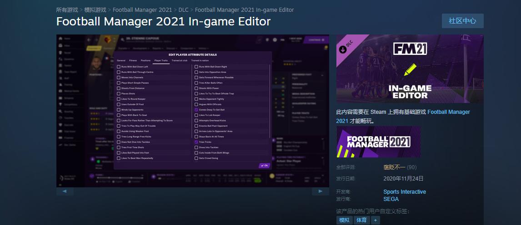Click the Ok button in the edit attribute dialog
The width and height of the screenshot is (521, 225).
(265, 166)
